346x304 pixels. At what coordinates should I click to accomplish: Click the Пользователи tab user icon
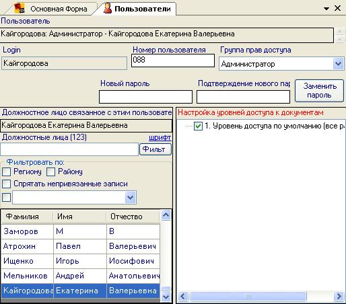(x=108, y=9)
